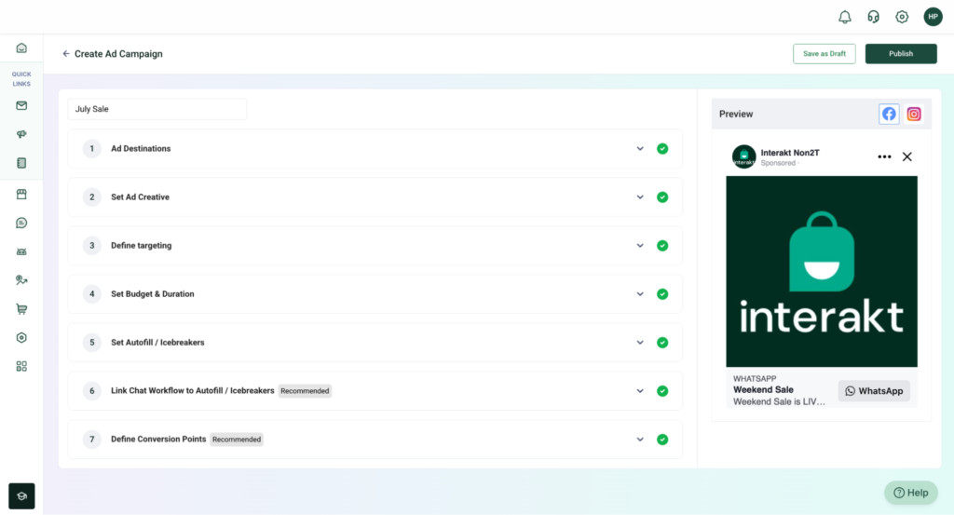Click green check for Define Conversion Points

(x=662, y=440)
